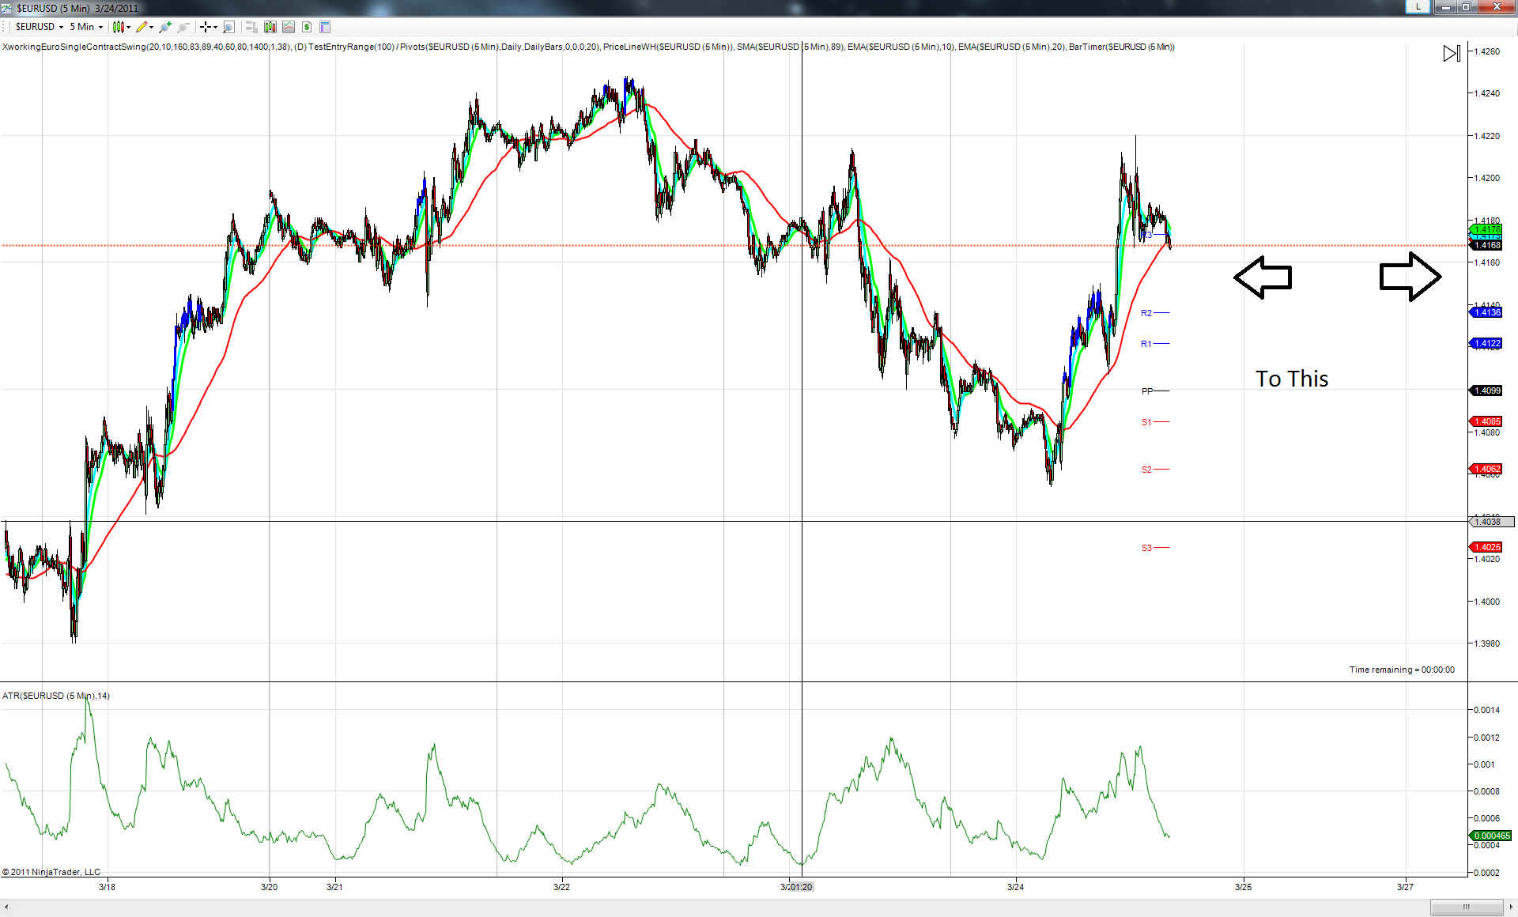This screenshot has height=917, width=1518.
Task: Click the 3/20 date axis label
Action: point(269,887)
